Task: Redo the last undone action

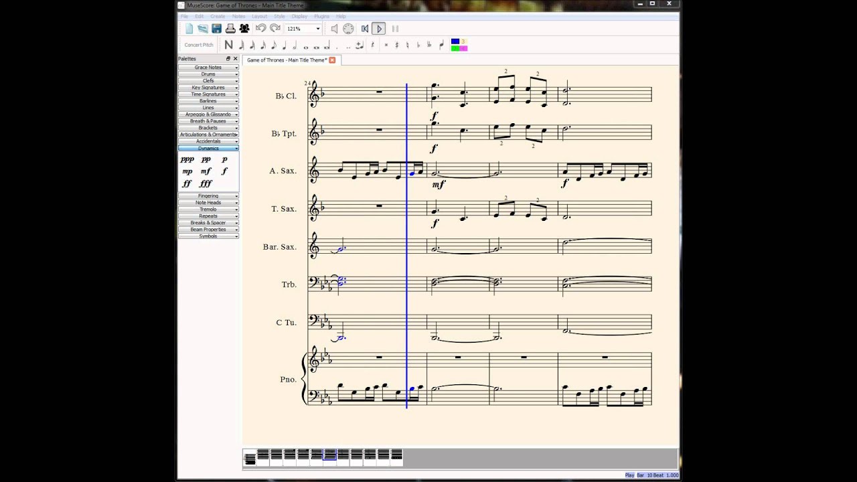Action: click(x=275, y=28)
